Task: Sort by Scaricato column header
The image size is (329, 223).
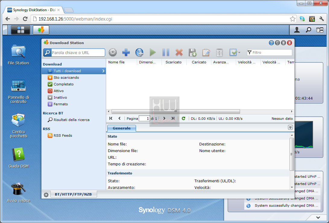Action: [x=174, y=62]
